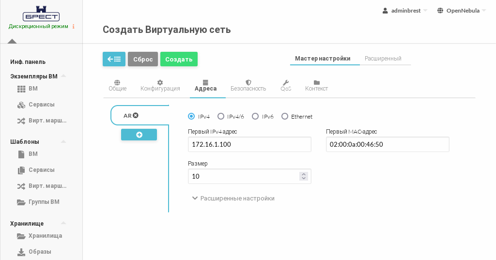Image resolution: width=496 pixels, height=260 pixels.
Task: Open Services cubes icon under Экземпляры ВМ
Action: 21,105
